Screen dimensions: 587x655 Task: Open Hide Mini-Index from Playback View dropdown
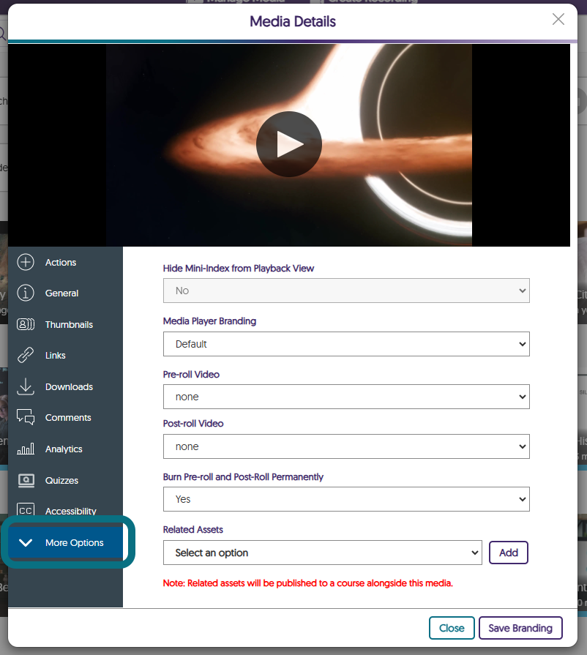click(x=346, y=291)
